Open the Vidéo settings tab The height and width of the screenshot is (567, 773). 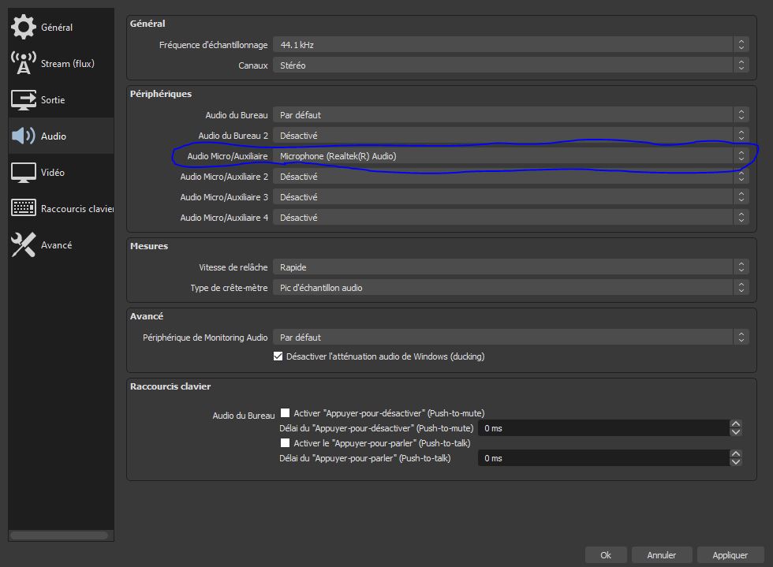point(62,172)
